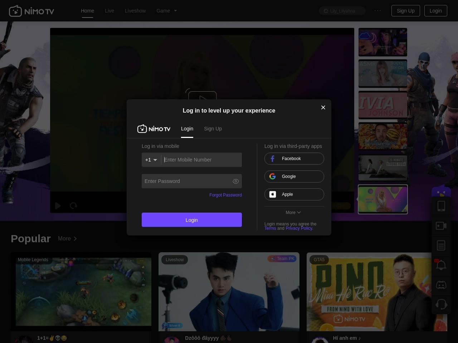
Task: Log in with Facebook button
Action: tap(294, 159)
